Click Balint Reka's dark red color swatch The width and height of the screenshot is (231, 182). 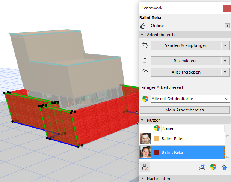[157, 152]
